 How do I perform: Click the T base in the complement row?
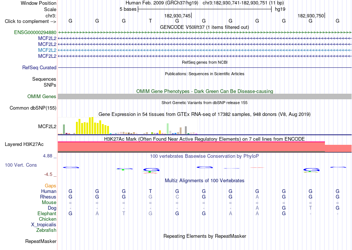coord(150,21)
